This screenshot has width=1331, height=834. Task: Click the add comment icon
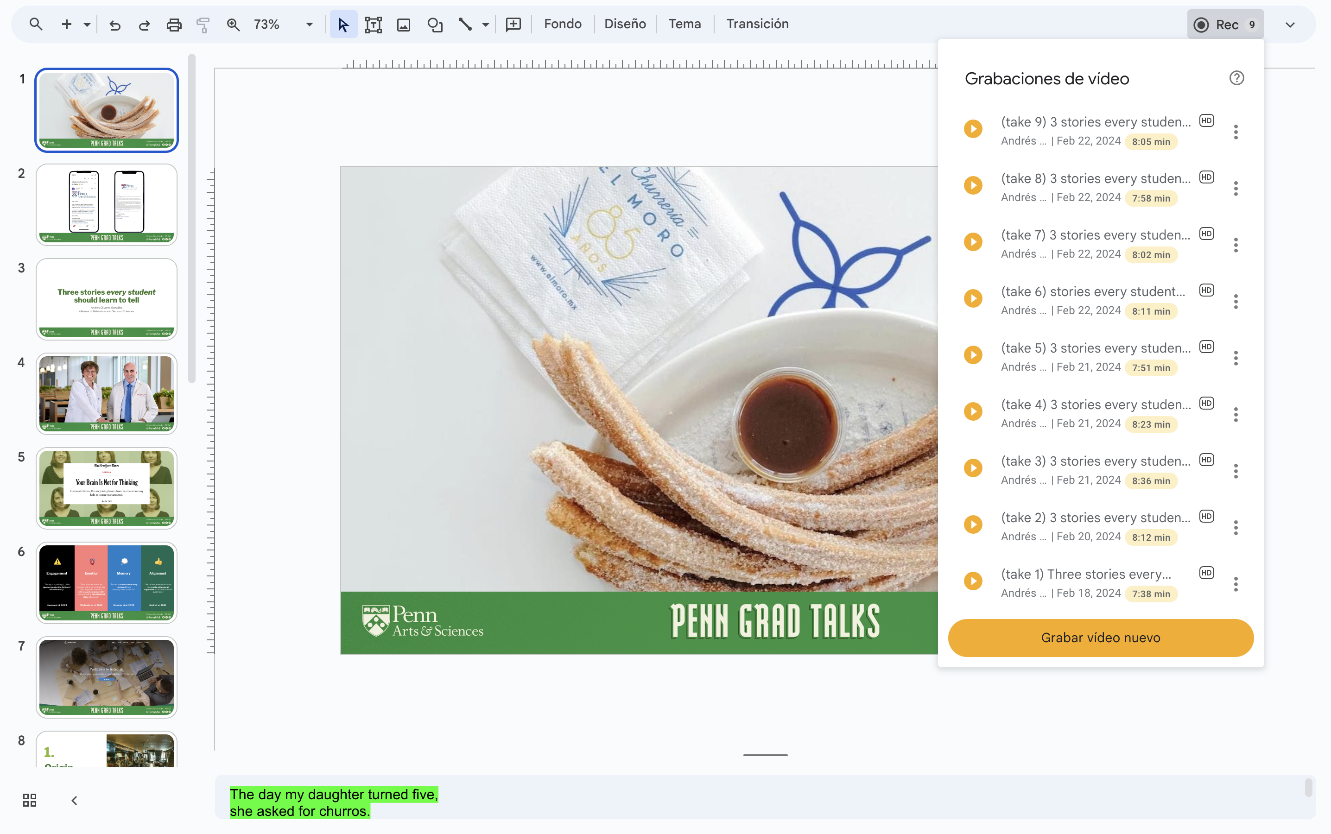coord(513,24)
